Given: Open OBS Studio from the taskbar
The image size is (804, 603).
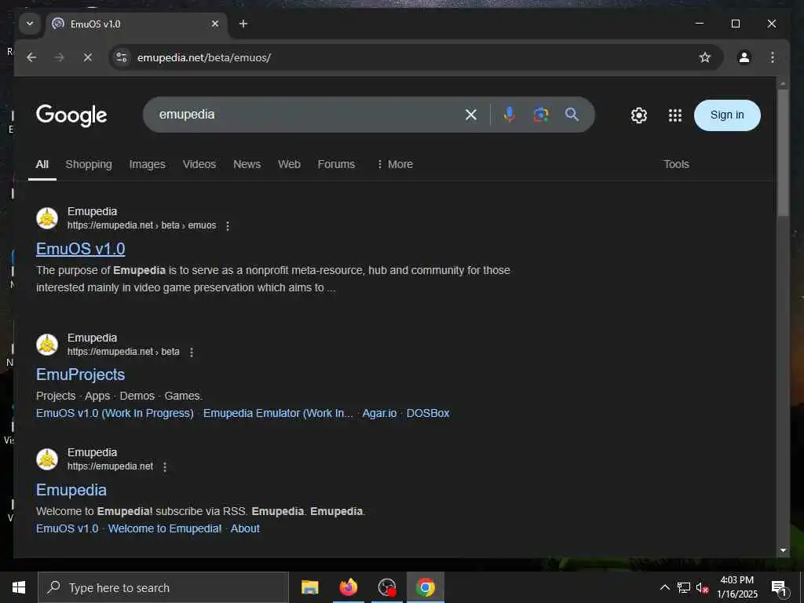Looking at the screenshot, I should [386, 587].
